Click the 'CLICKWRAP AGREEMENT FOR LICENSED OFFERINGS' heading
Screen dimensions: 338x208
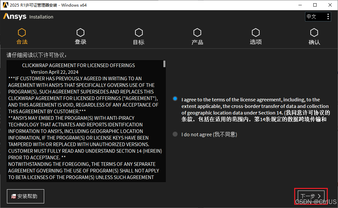(x=78, y=65)
